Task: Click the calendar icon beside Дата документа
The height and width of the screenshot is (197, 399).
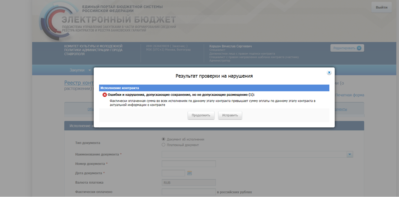Action: [x=190, y=173]
